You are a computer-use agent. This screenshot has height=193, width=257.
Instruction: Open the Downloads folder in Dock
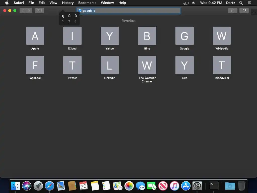pos(230,186)
